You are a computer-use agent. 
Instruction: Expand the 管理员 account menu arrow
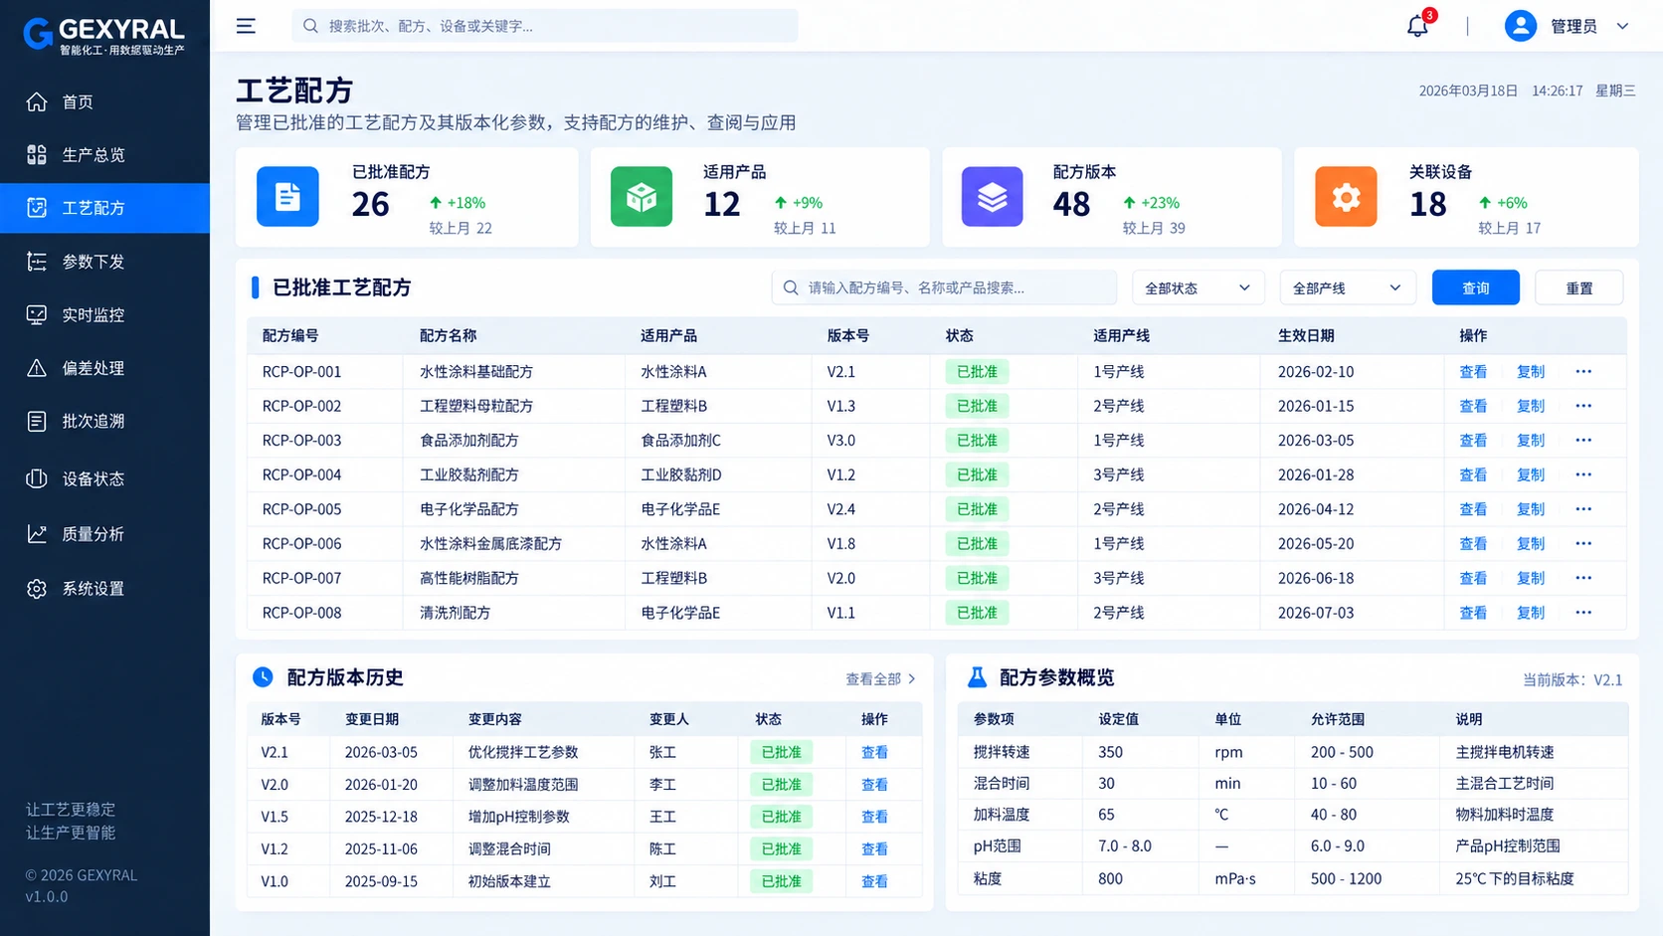coord(1622,26)
